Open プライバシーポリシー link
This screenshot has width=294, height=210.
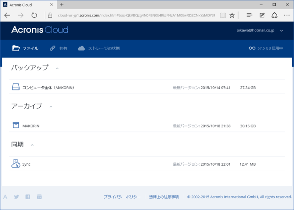click(x=122, y=197)
